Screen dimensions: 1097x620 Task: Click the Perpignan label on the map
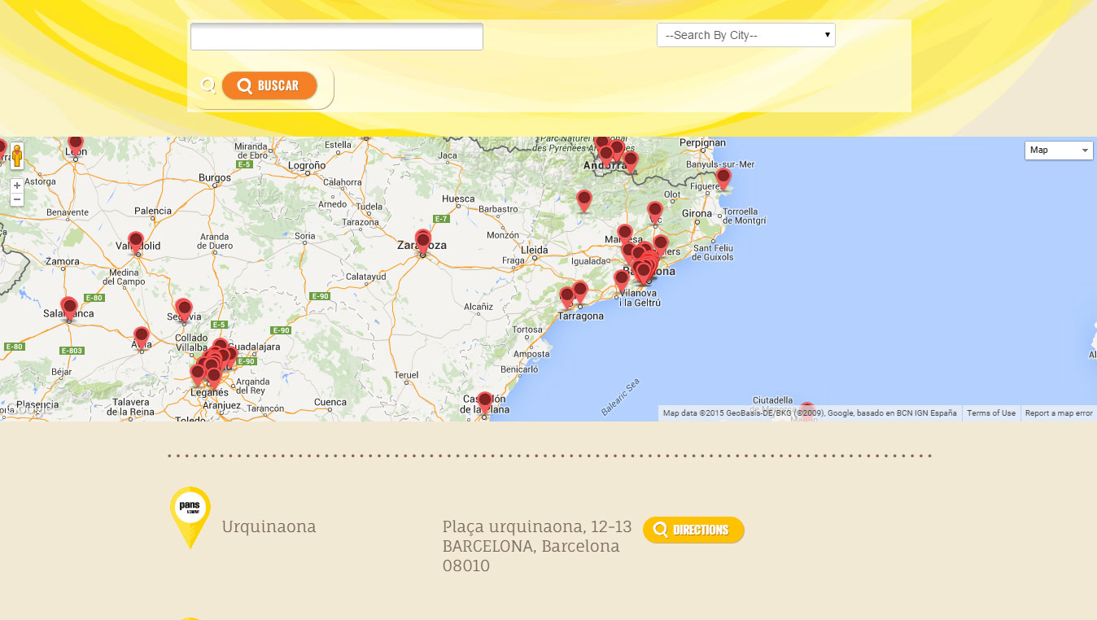coord(702,142)
